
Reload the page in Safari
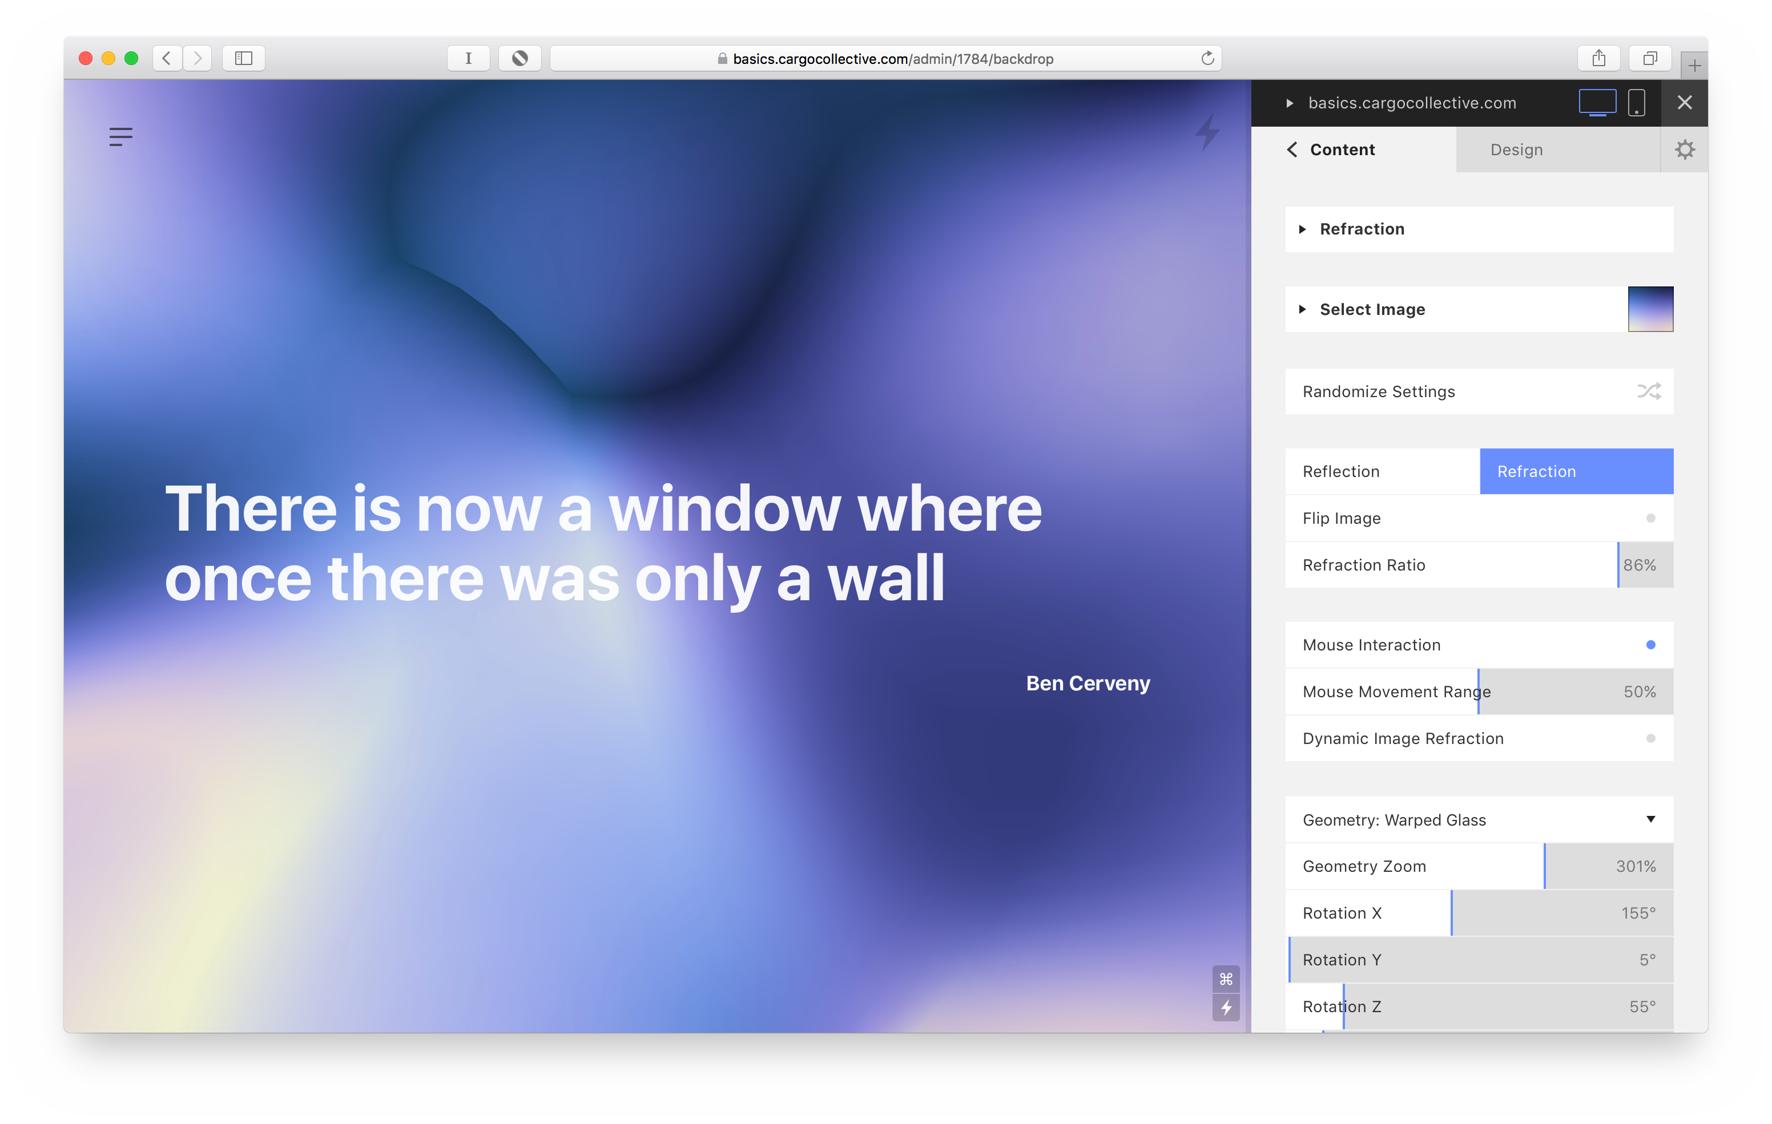pos(1207,58)
